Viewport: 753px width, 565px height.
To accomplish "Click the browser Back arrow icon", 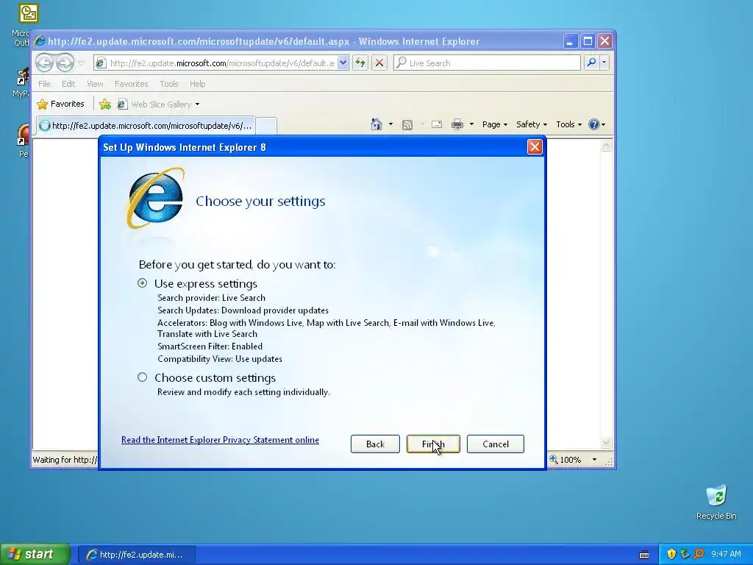I will [44, 63].
